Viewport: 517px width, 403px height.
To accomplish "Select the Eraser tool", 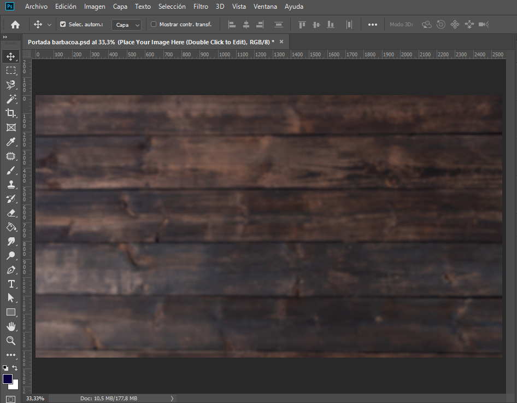I will pyautogui.click(x=10, y=213).
